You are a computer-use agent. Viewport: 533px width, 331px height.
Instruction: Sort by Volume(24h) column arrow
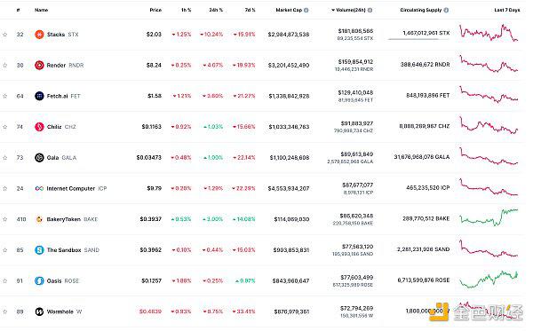333,10
